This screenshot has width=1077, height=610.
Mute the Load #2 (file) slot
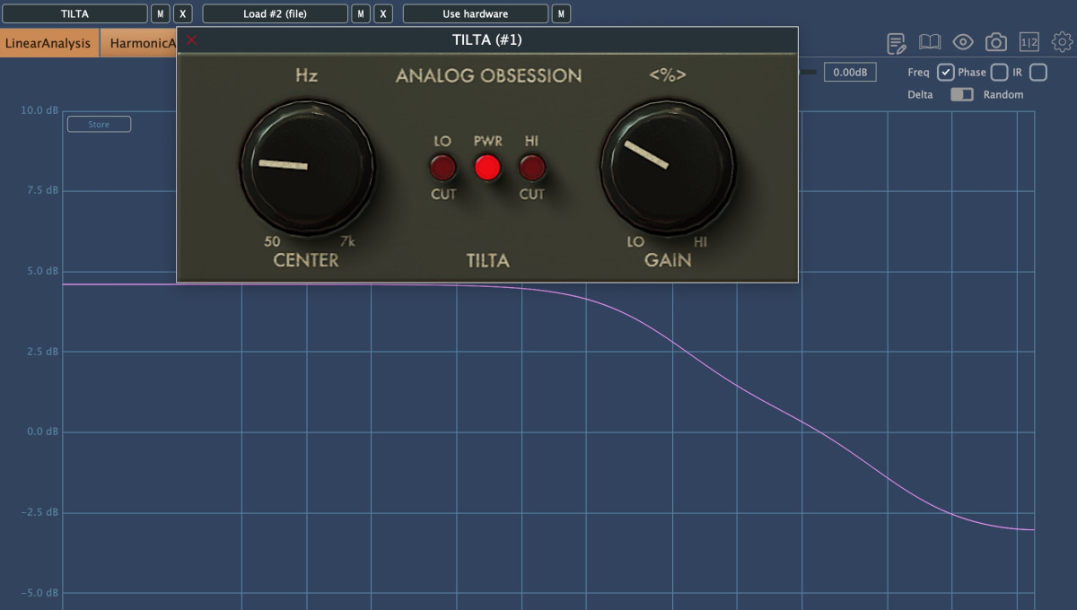pos(361,13)
